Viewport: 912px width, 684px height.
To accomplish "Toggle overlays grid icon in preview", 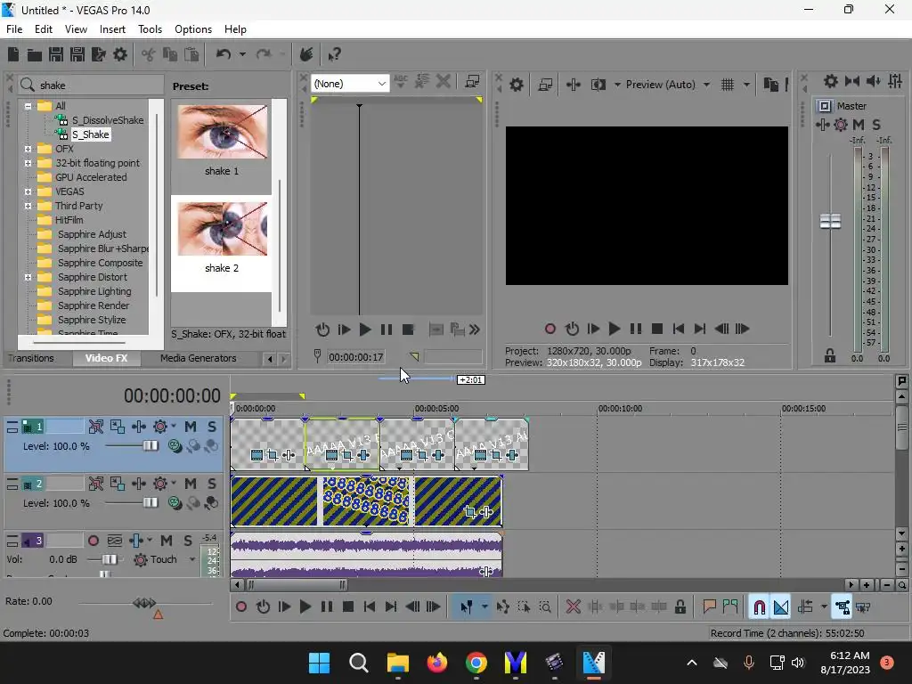I will (727, 85).
